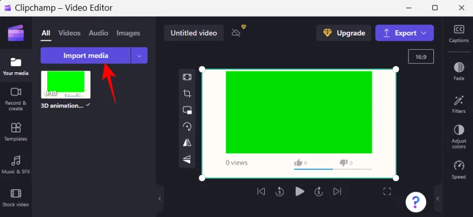
Task: Click the Upgrade button
Action: [344, 33]
